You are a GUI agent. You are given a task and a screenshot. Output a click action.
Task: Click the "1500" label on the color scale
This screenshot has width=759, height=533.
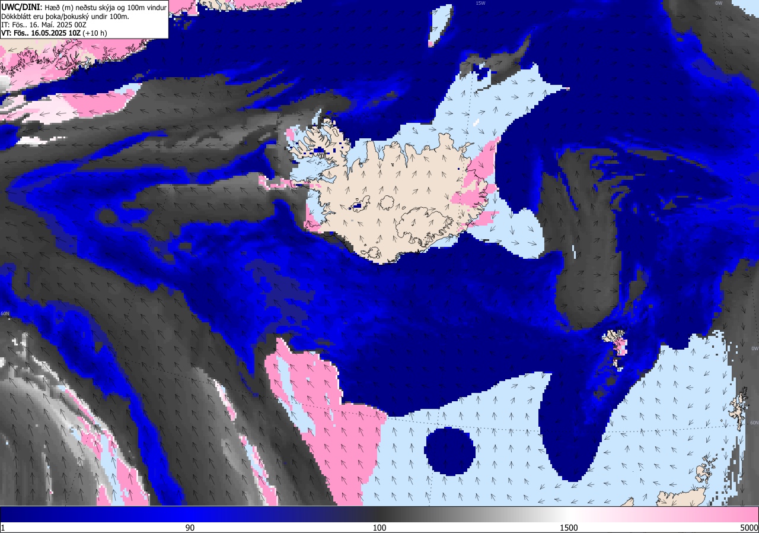[x=569, y=528]
